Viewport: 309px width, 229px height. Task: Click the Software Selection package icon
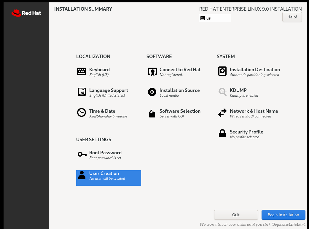point(152,114)
